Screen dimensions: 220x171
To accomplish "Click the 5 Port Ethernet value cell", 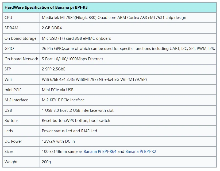I will [x=72, y=59].
